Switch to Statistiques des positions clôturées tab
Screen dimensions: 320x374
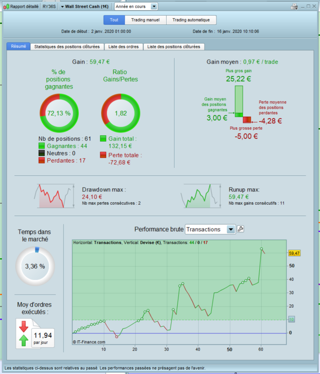[x=67, y=47]
